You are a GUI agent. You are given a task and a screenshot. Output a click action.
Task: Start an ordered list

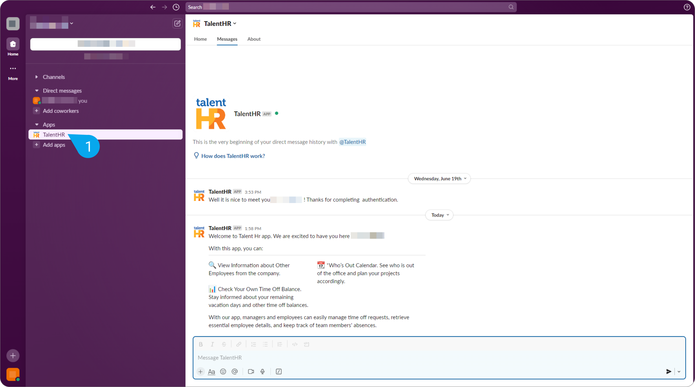click(x=254, y=344)
